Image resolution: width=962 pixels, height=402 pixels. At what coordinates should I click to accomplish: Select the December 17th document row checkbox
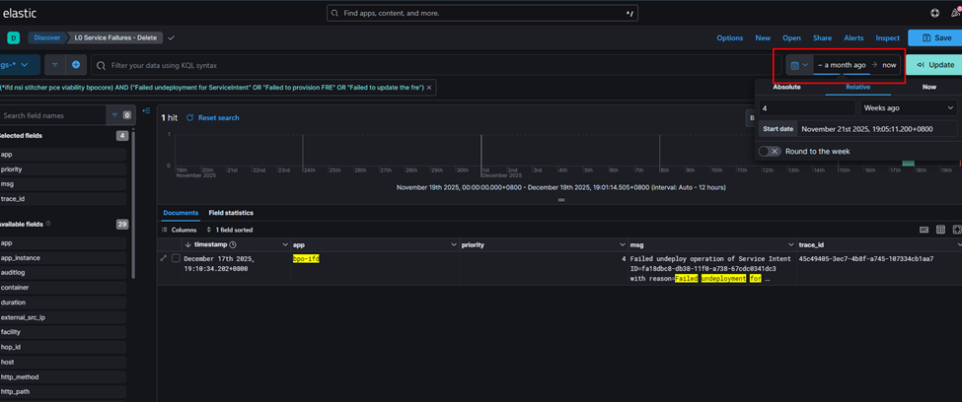pyautogui.click(x=176, y=258)
